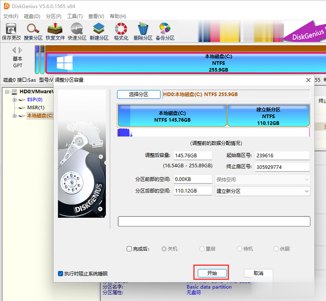
Task: Click the 分区后部的空间 field showing 110.12GB
Action: coord(193,191)
